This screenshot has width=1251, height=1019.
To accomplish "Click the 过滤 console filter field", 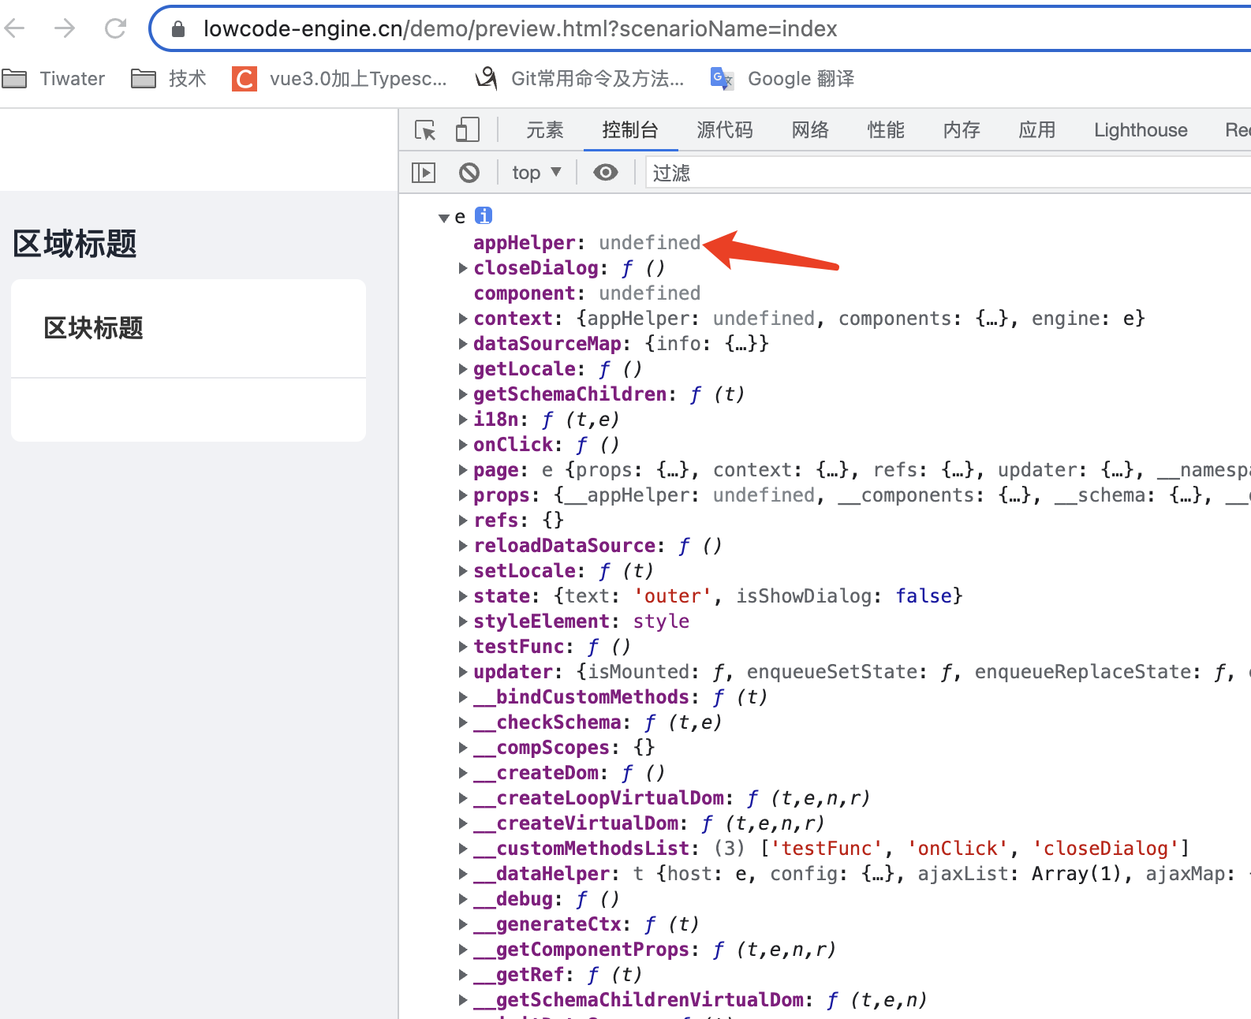I will pyautogui.click(x=948, y=173).
